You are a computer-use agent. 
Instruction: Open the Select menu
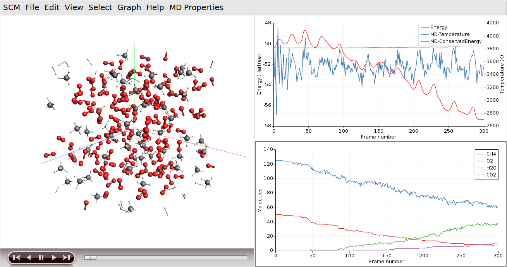tap(100, 7)
